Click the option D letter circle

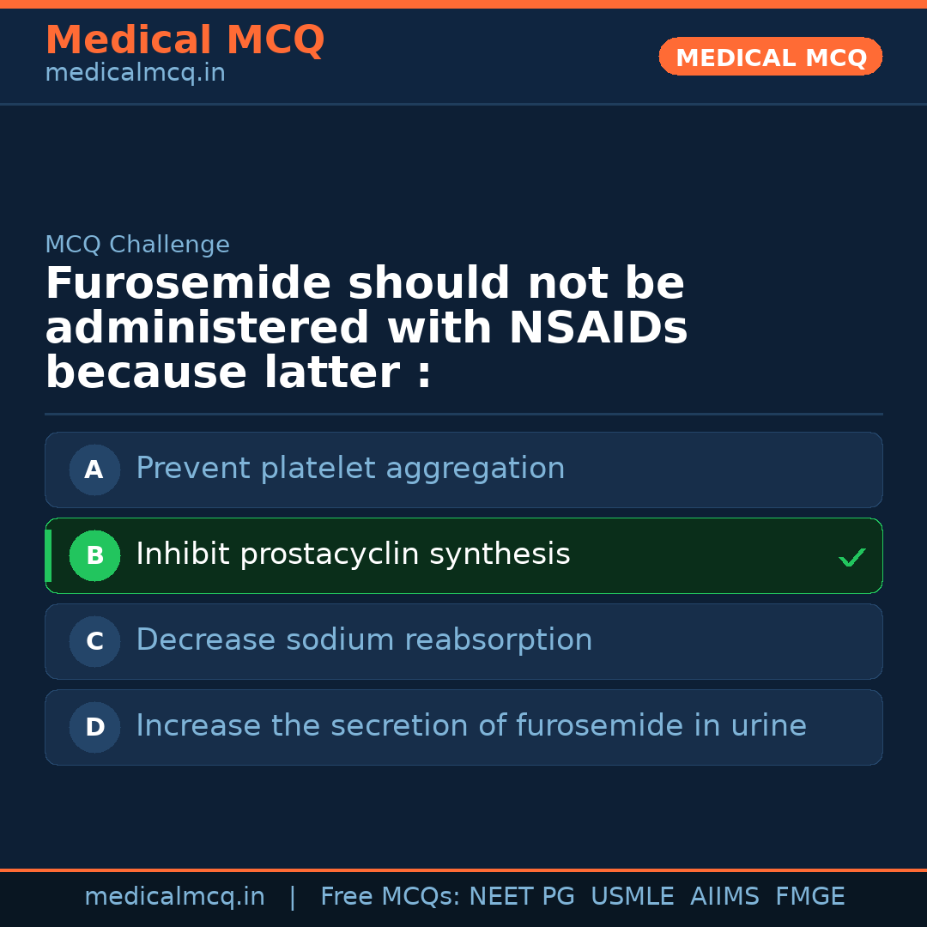[x=94, y=727]
